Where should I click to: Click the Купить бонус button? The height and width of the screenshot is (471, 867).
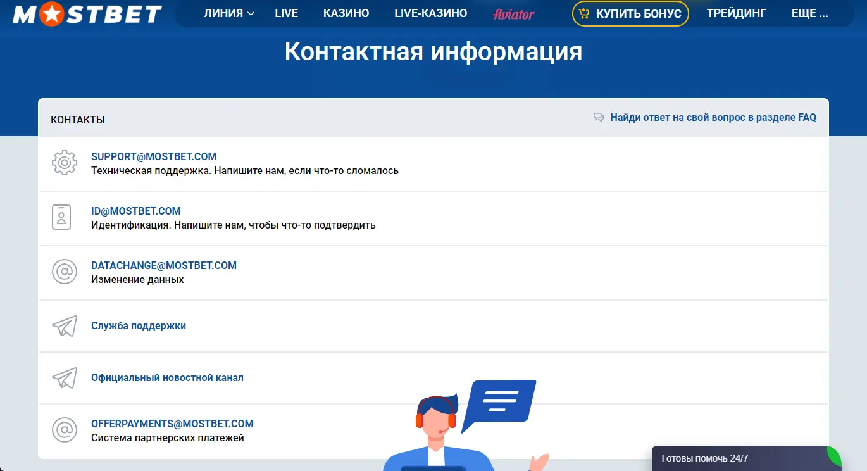630,13
